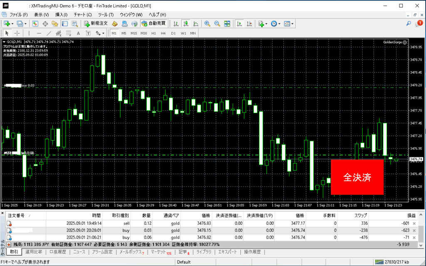
Task: Click the red 全決済 close-all button
Action: (x=357, y=177)
